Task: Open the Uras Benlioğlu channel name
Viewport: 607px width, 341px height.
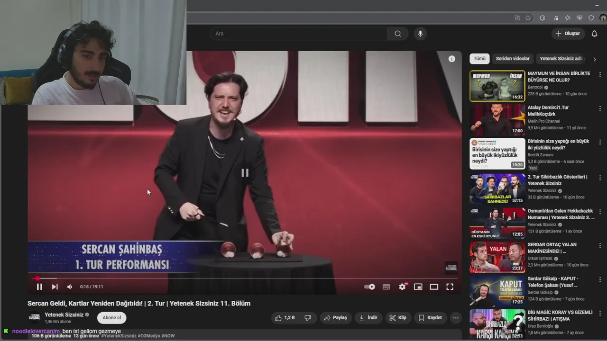Action: click(x=541, y=326)
